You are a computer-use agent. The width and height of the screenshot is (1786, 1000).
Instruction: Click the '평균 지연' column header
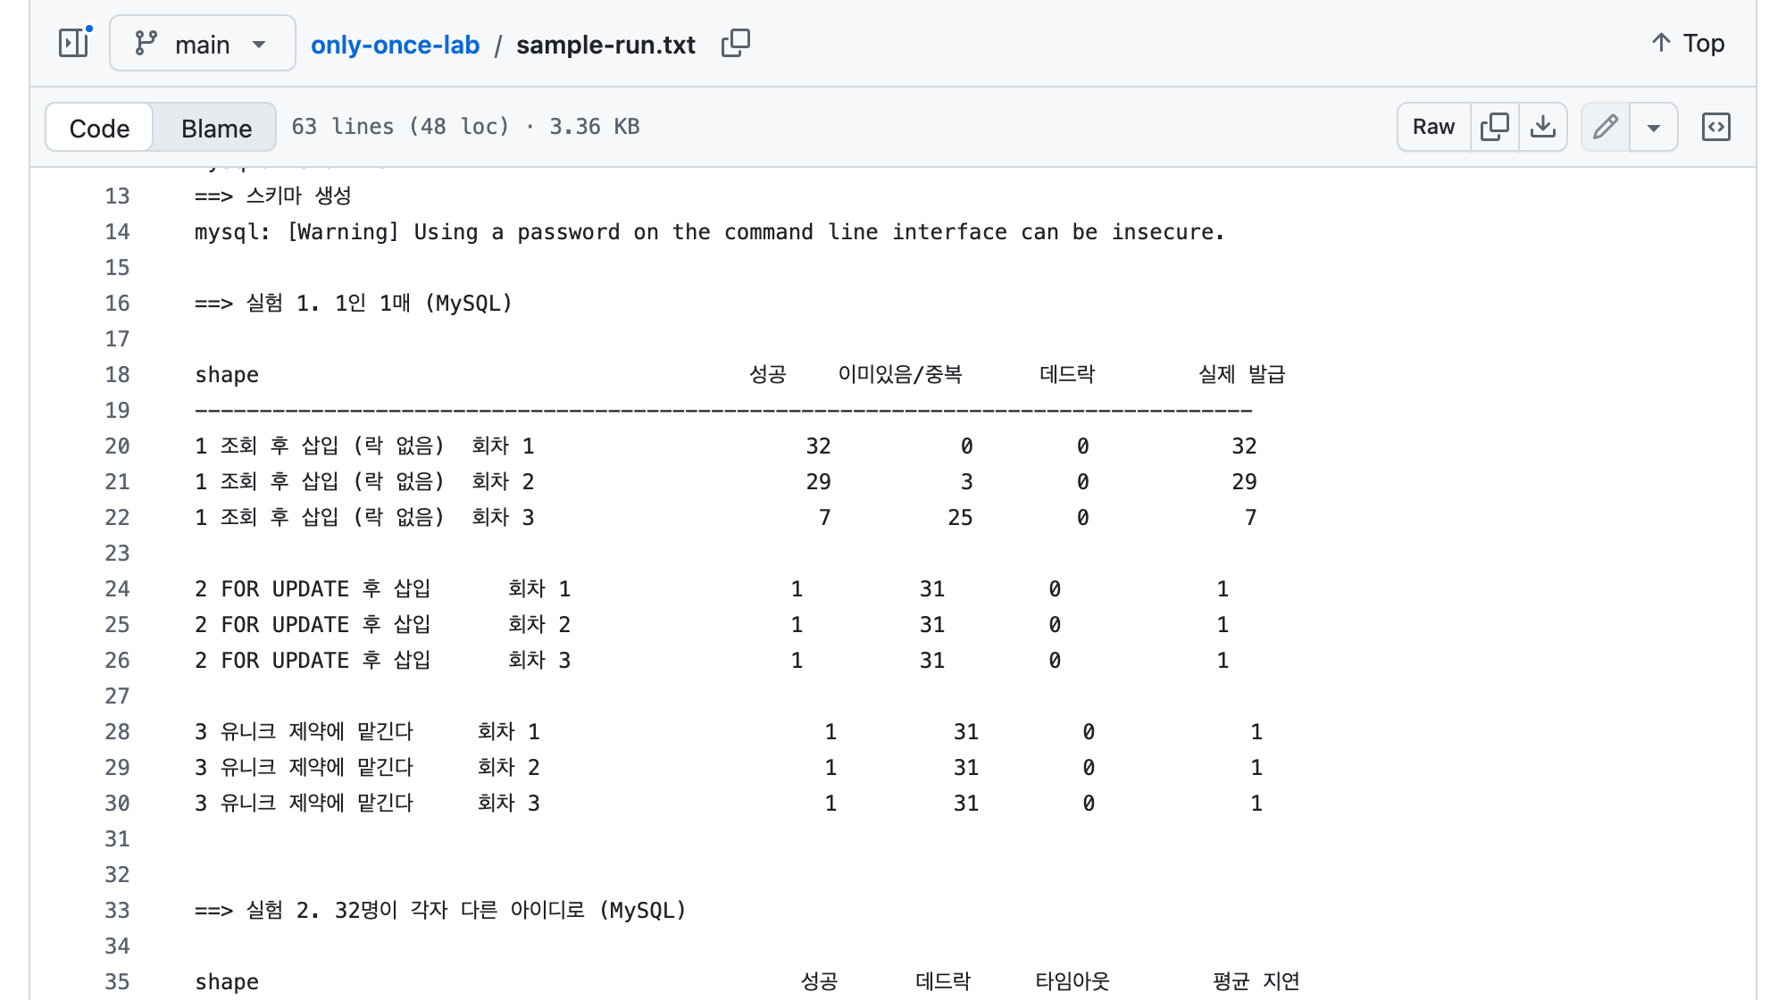tap(1256, 981)
